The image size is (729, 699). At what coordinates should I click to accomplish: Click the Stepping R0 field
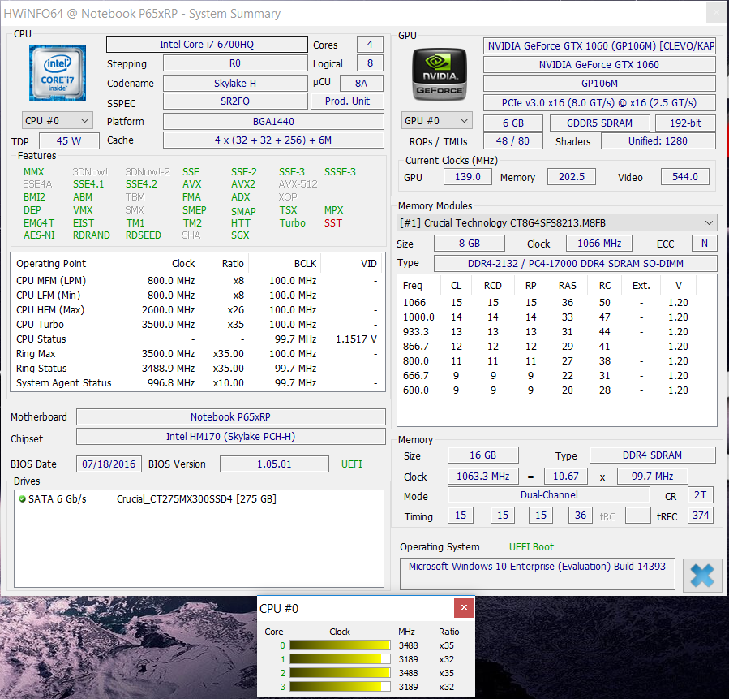(x=235, y=63)
